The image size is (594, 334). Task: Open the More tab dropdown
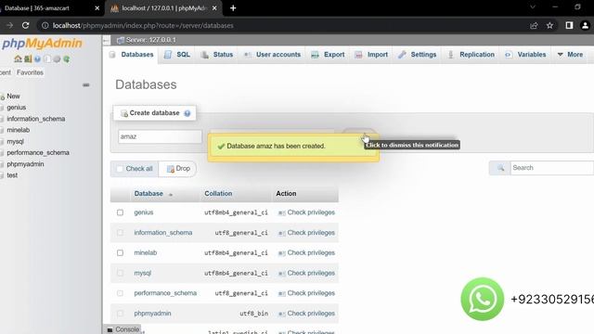570,55
